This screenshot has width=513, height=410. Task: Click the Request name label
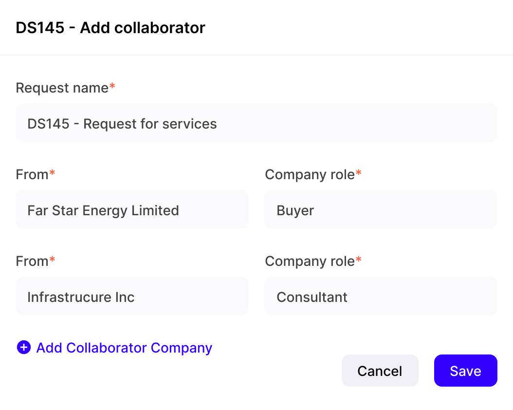(x=62, y=88)
